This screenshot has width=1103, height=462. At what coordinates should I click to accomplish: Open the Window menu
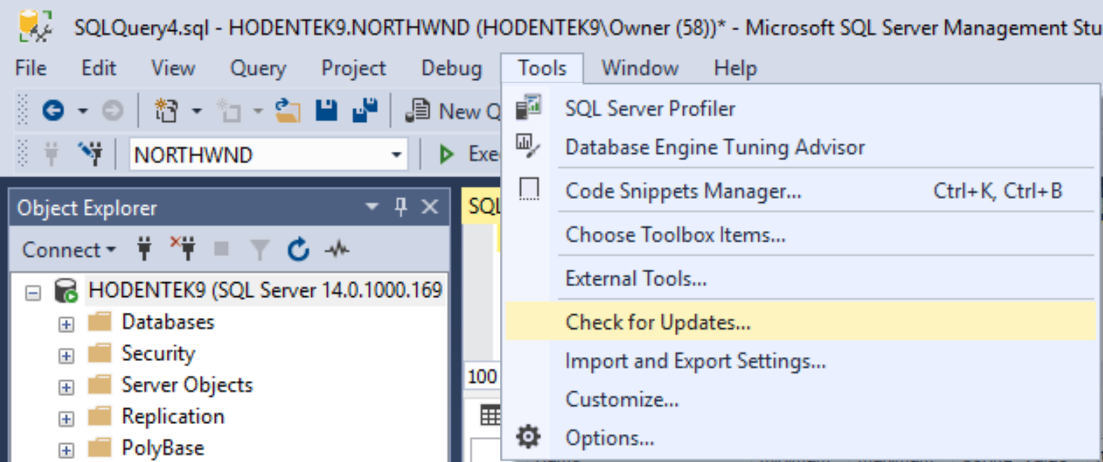(x=640, y=68)
